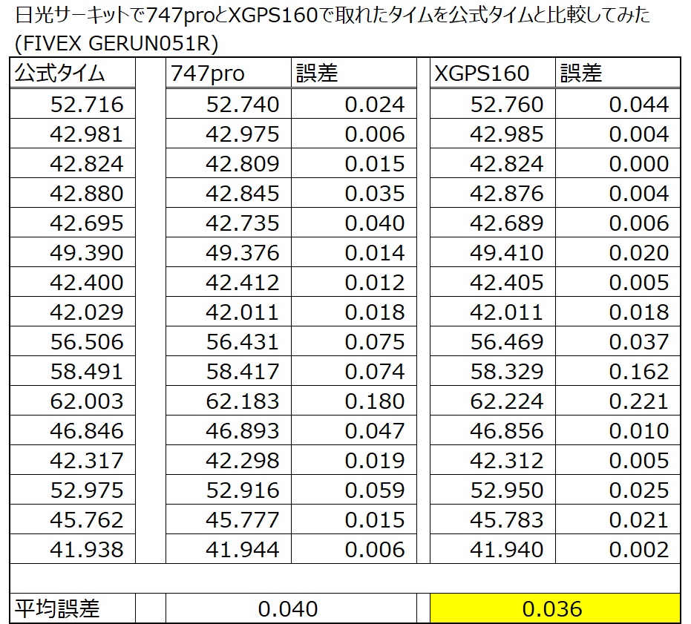
Task: Click 747pro time 42.845
Action: point(229,193)
